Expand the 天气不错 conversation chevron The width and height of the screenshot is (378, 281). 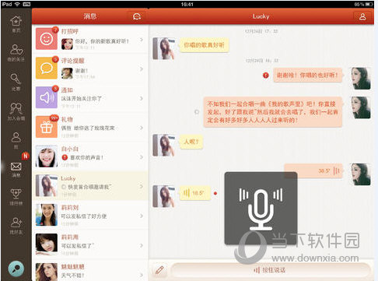[x=142, y=275]
